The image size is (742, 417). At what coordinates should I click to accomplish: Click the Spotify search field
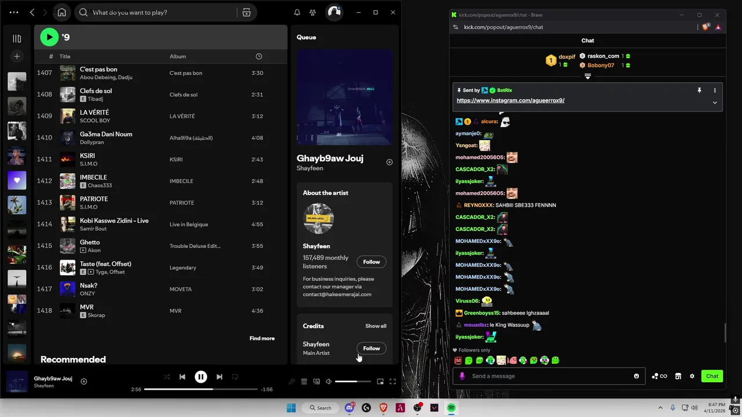point(157,12)
